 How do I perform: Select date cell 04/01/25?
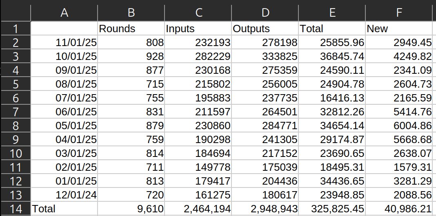(64, 139)
